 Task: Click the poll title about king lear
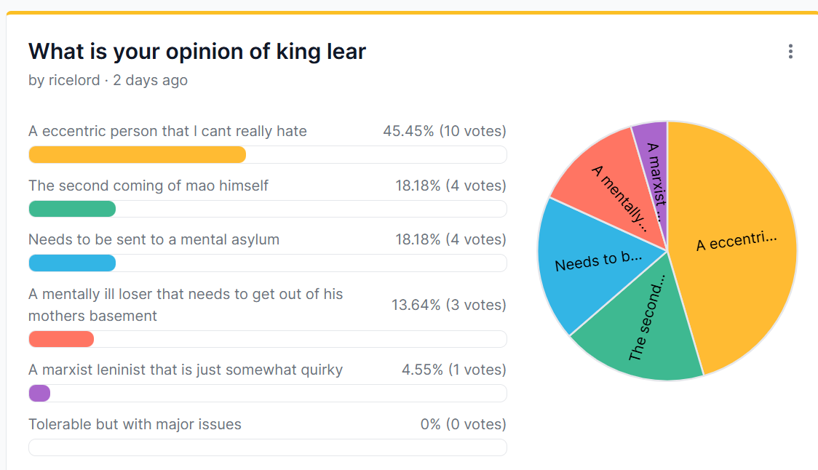coord(197,51)
